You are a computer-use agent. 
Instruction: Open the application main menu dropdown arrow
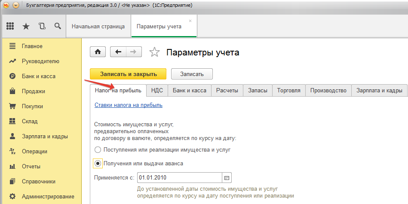pos(16,5)
